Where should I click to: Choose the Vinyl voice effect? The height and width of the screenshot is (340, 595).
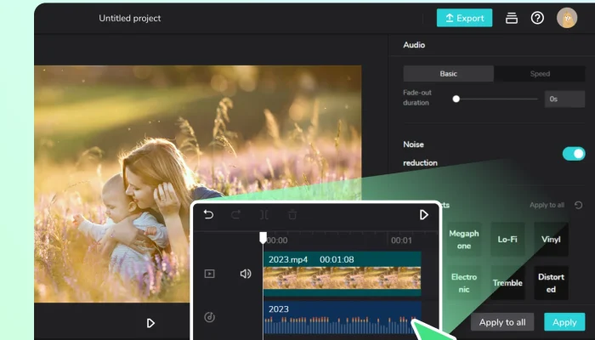(x=551, y=240)
